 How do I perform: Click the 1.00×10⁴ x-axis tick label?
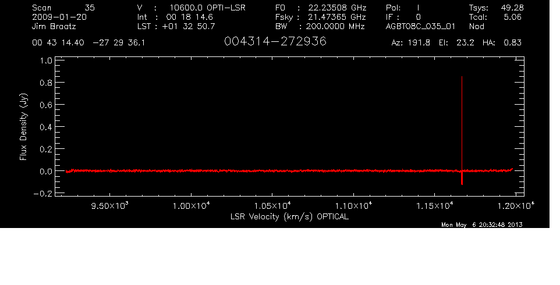click(x=191, y=206)
